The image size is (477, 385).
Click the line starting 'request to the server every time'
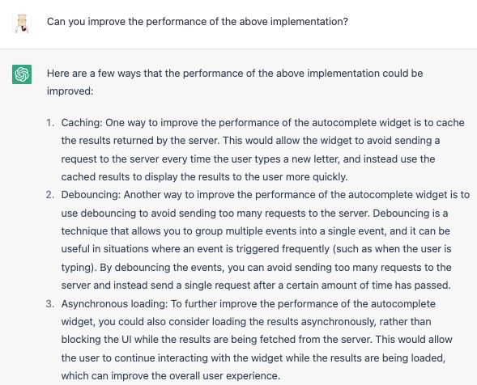click(x=249, y=159)
